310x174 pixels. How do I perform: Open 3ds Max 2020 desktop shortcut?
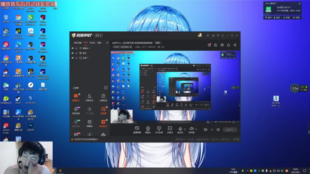click(x=276, y=101)
